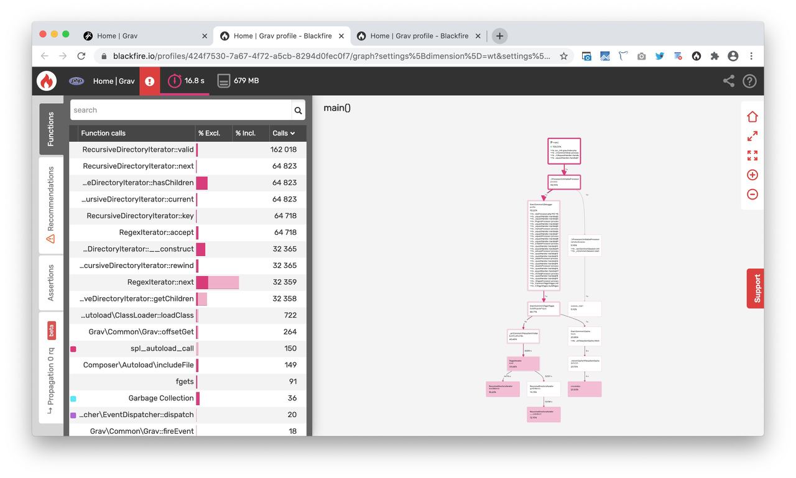Click the screenshot window extension icon

(x=586, y=56)
